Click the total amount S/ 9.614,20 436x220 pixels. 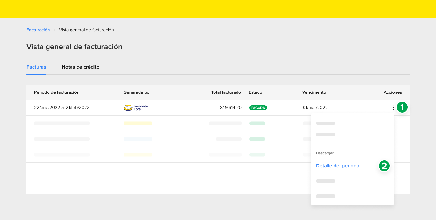[x=231, y=108]
